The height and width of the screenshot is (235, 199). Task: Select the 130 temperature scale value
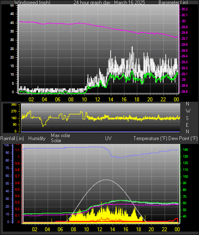click(185, 156)
